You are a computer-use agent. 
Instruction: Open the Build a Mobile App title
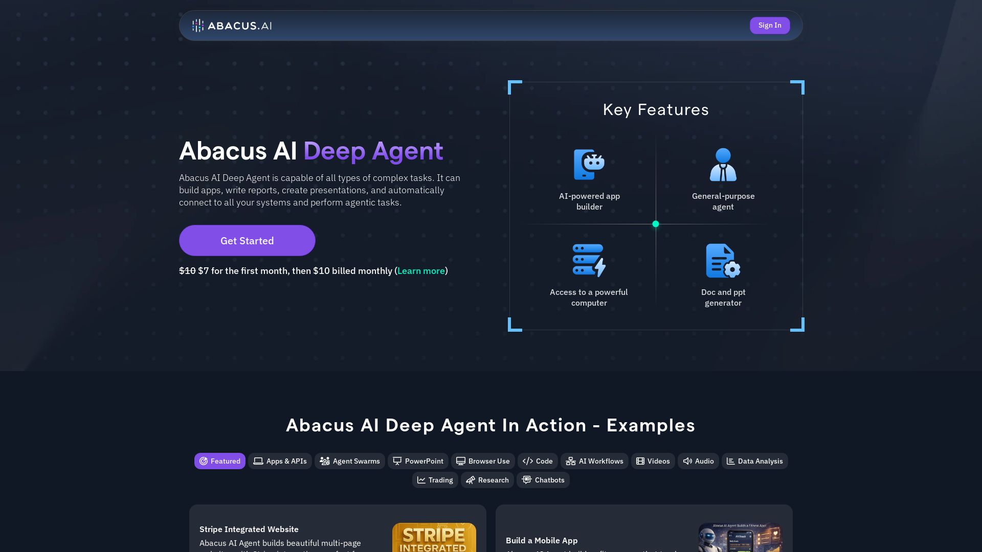coord(542,541)
